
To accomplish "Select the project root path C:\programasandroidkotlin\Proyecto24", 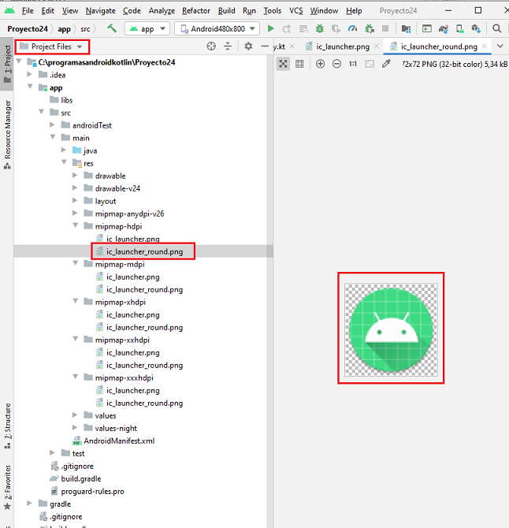I will 106,62.
